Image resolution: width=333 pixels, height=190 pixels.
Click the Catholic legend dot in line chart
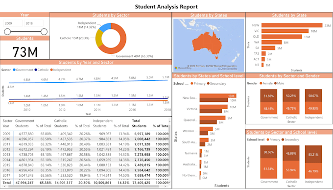click(36, 70)
